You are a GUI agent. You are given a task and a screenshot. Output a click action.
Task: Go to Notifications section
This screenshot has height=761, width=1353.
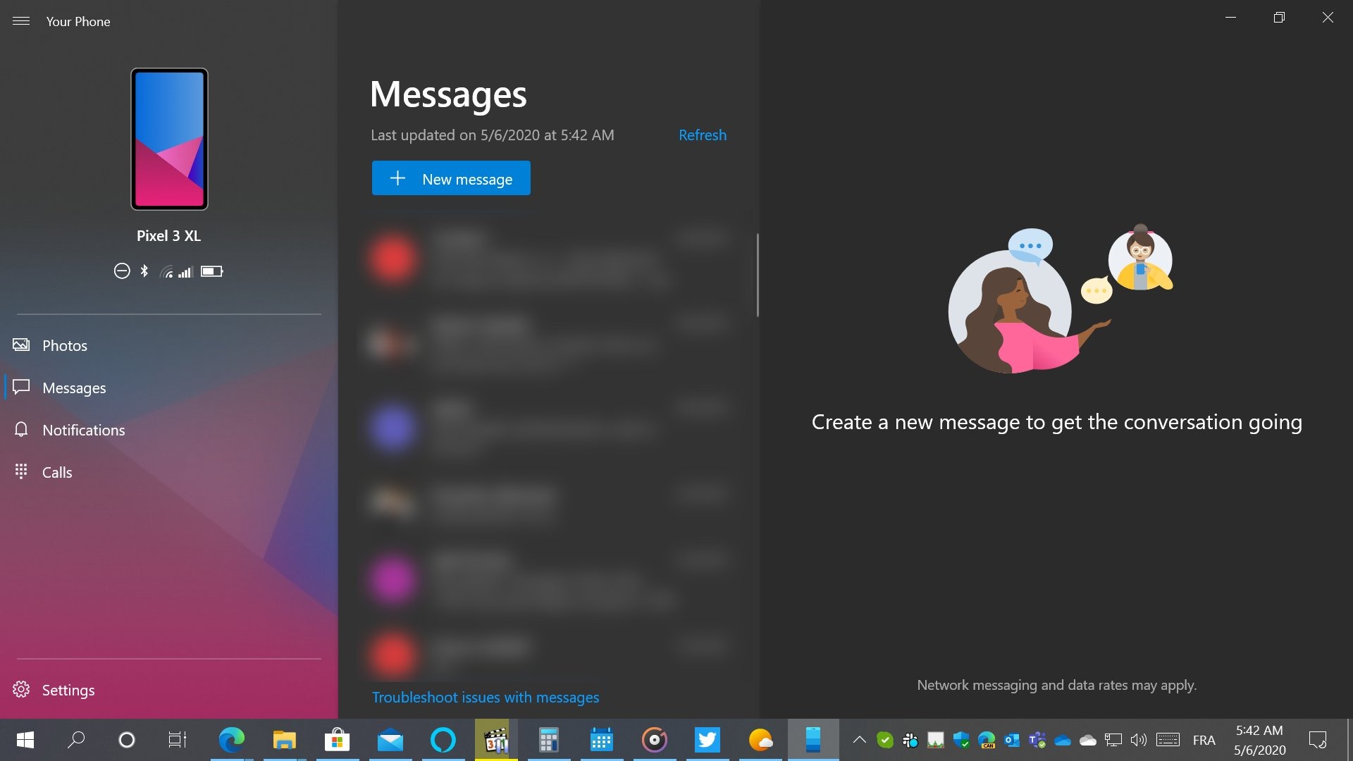83,430
